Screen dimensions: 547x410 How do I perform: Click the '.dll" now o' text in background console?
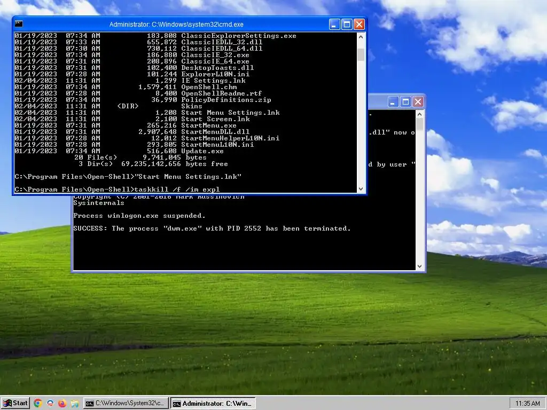(x=392, y=132)
